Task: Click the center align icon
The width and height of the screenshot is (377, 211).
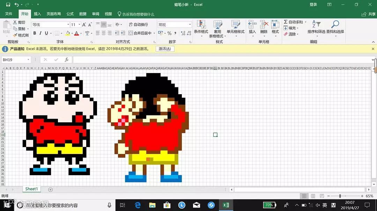Action: point(104,33)
